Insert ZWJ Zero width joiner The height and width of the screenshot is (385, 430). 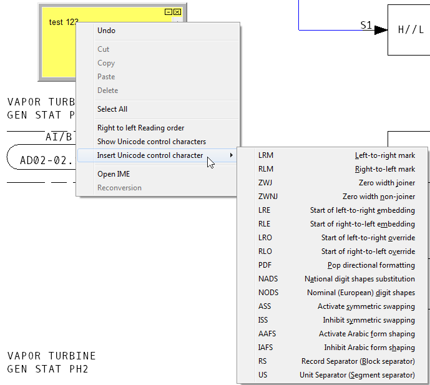(333, 183)
